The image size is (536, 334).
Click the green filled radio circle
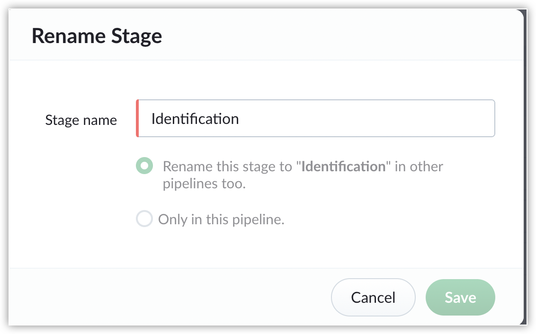click(144, 166)
